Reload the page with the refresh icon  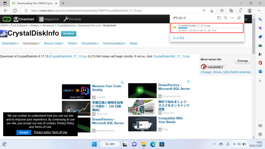pyautogui.click(x=15, y=10)
